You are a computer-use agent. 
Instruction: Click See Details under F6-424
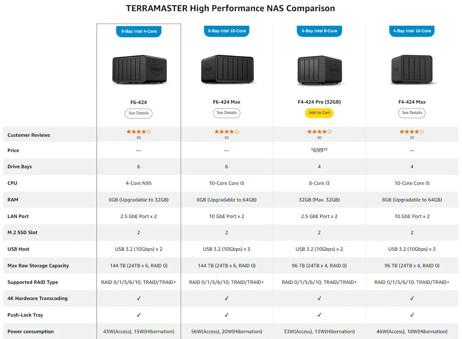pos(138,113)
